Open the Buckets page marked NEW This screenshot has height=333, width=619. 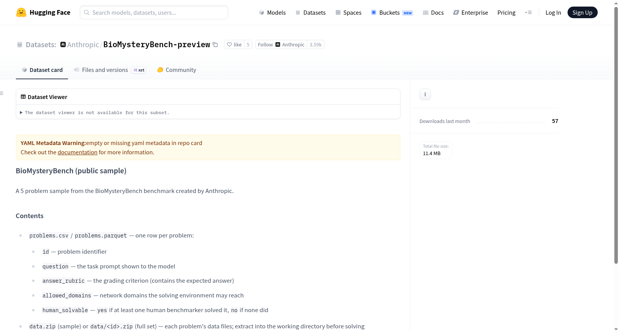(x=392, y=12)
